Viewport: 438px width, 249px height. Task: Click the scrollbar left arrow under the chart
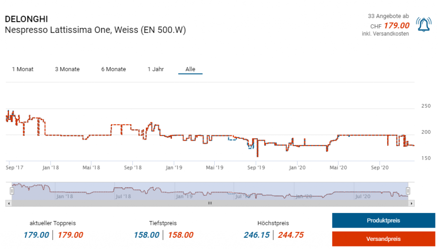click(8, 204)
